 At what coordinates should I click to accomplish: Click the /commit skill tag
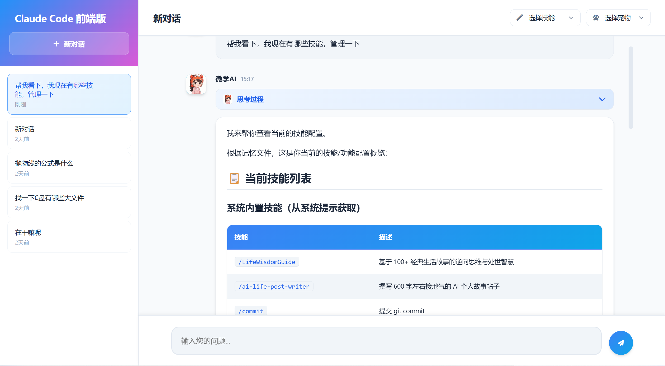coord(251,311)
